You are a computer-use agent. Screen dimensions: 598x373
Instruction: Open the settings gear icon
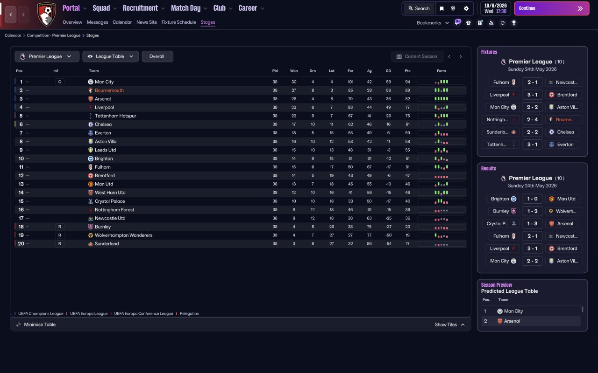(x=466, y=8)
